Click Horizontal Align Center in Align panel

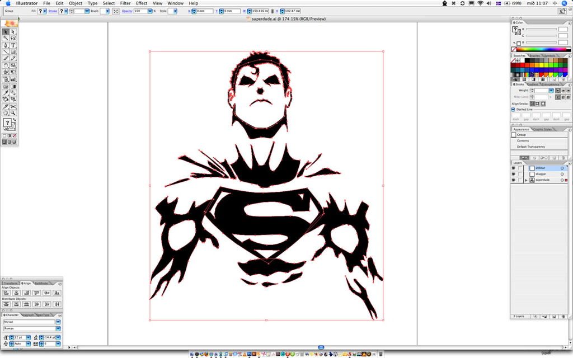pos(16,293)
